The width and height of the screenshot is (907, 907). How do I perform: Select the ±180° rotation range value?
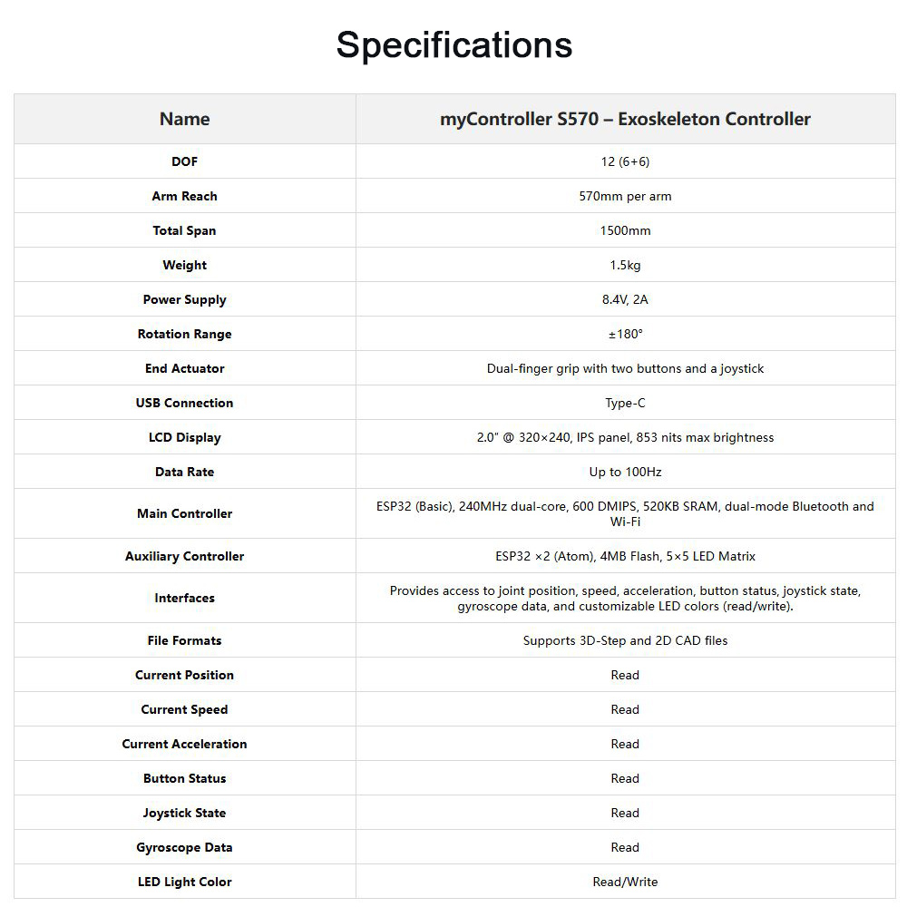[x=625, y=334]
